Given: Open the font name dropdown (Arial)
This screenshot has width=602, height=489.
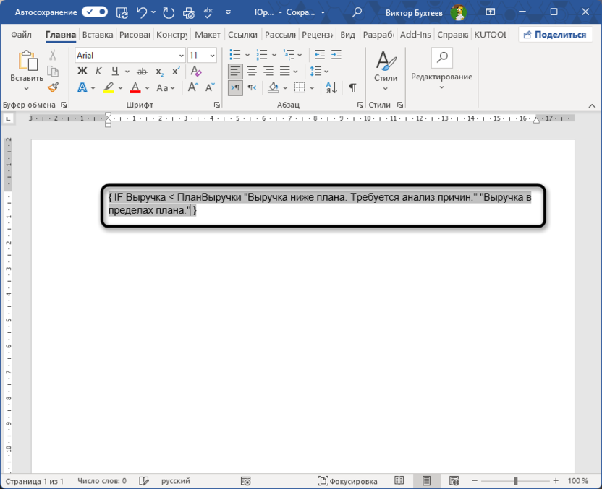Looking at the screenshot, I should 181,56.
